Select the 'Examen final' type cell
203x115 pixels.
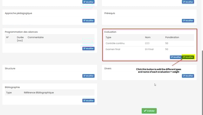click(113, 49)
